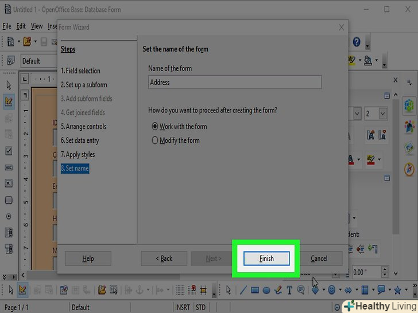Screen dimensions: 418x313
Task: Click Increase Font Size icon in sidebar
Action: 370,135
